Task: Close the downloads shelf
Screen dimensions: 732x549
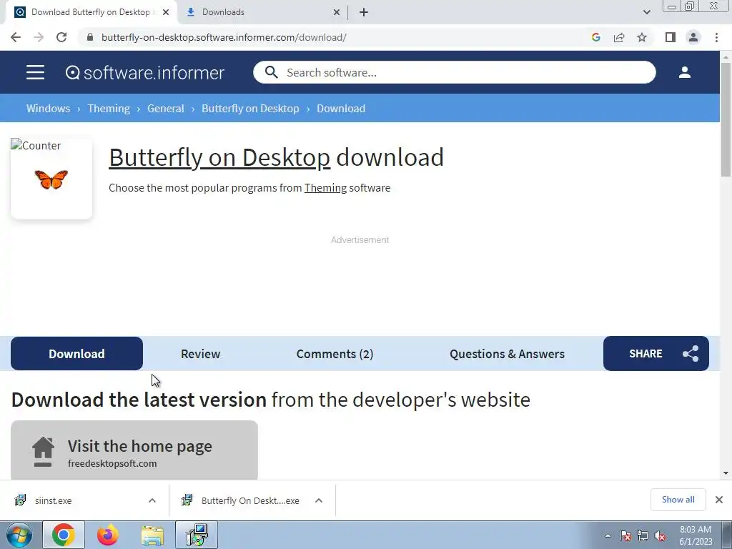Action: point(719,500)
